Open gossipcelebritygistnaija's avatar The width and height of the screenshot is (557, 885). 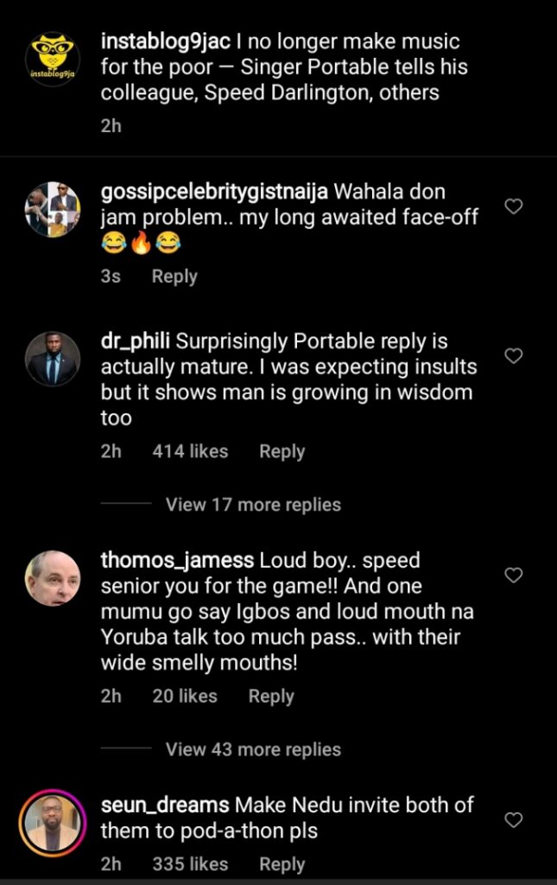click(53, 209)
